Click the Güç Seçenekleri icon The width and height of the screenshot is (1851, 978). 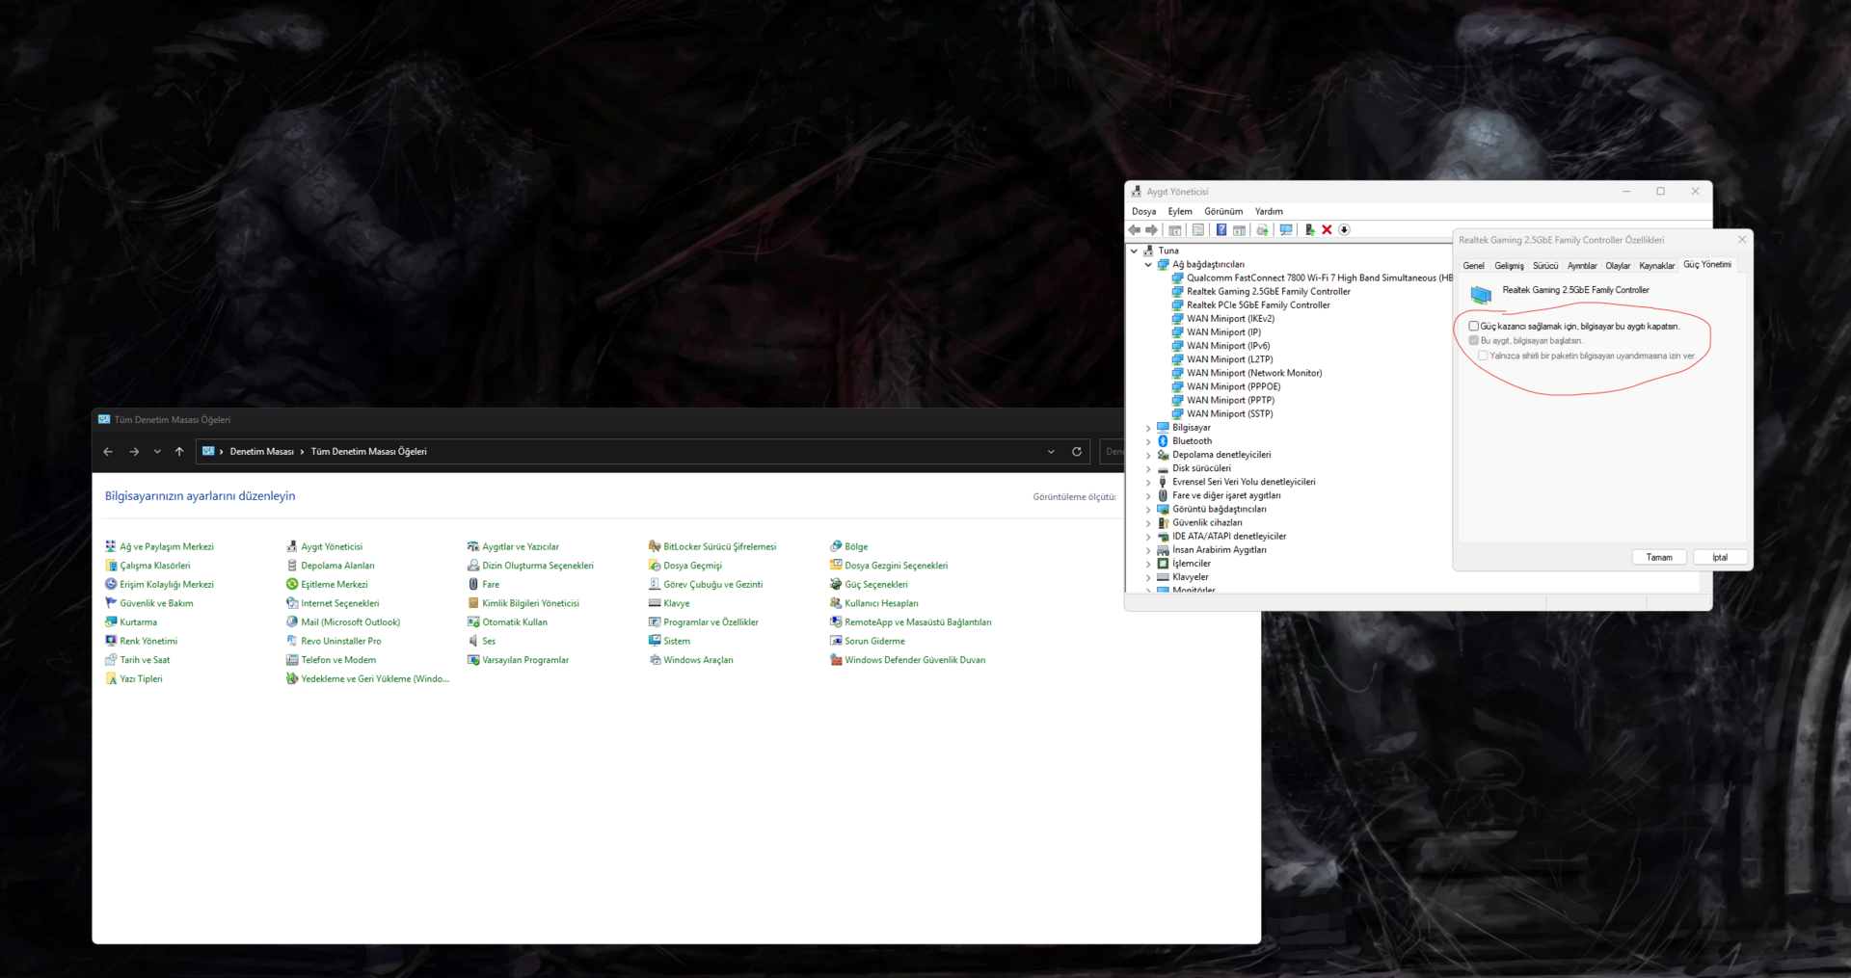[836, 585]
